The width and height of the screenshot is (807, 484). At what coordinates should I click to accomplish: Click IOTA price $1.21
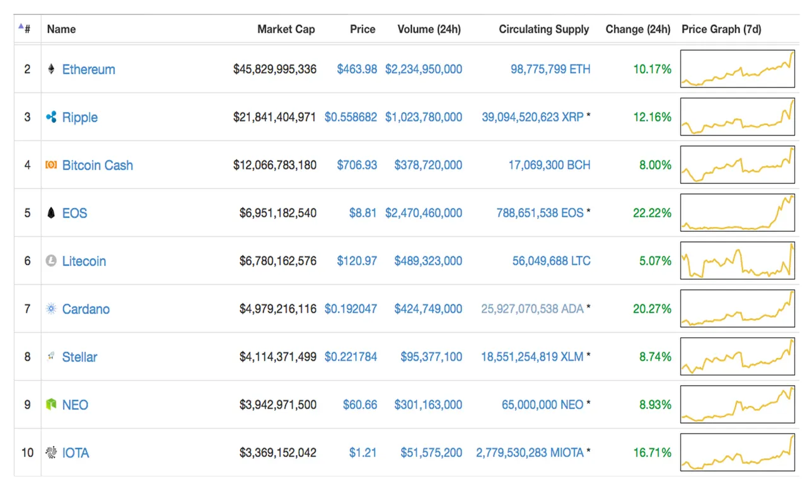(363, 452)
